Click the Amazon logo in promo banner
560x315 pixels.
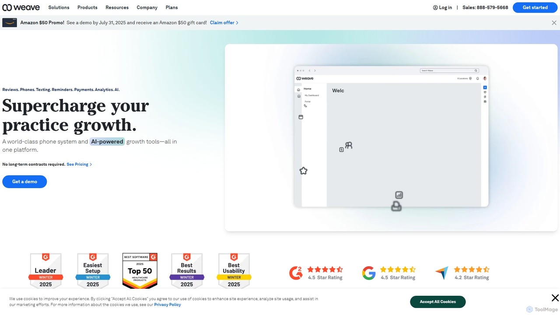pos(10,23)
